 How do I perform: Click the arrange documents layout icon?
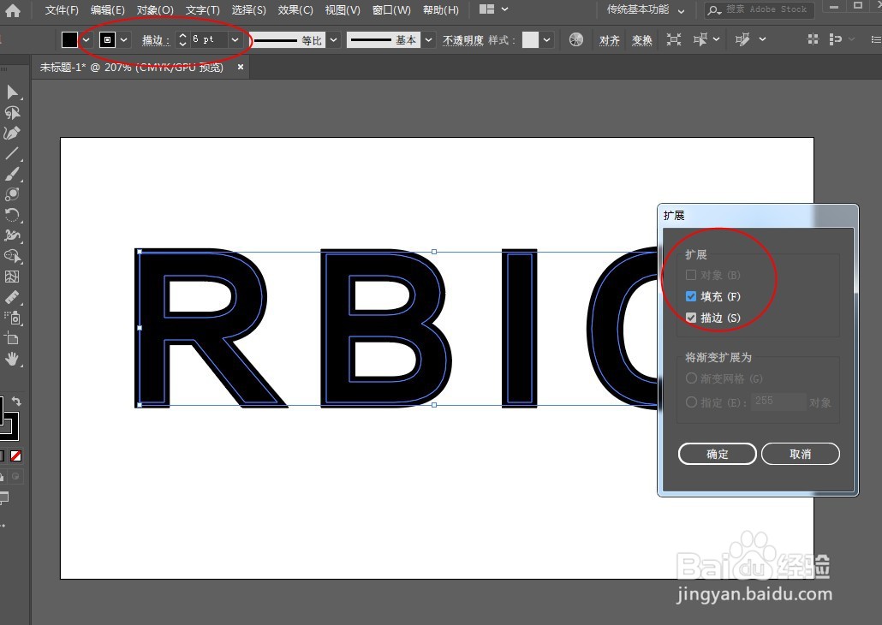[486, 9]
